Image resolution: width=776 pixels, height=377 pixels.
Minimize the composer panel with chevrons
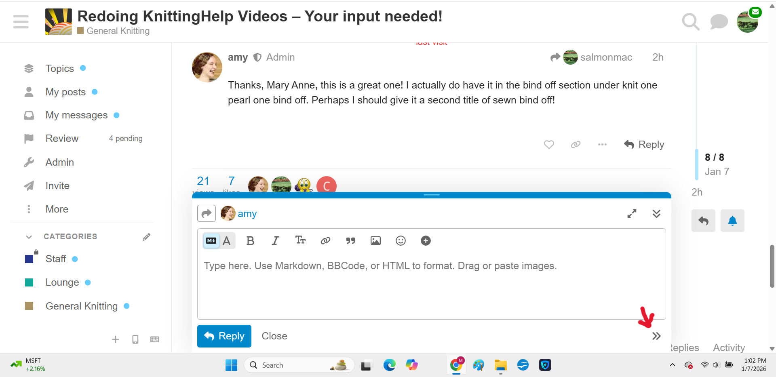[656, 214]
